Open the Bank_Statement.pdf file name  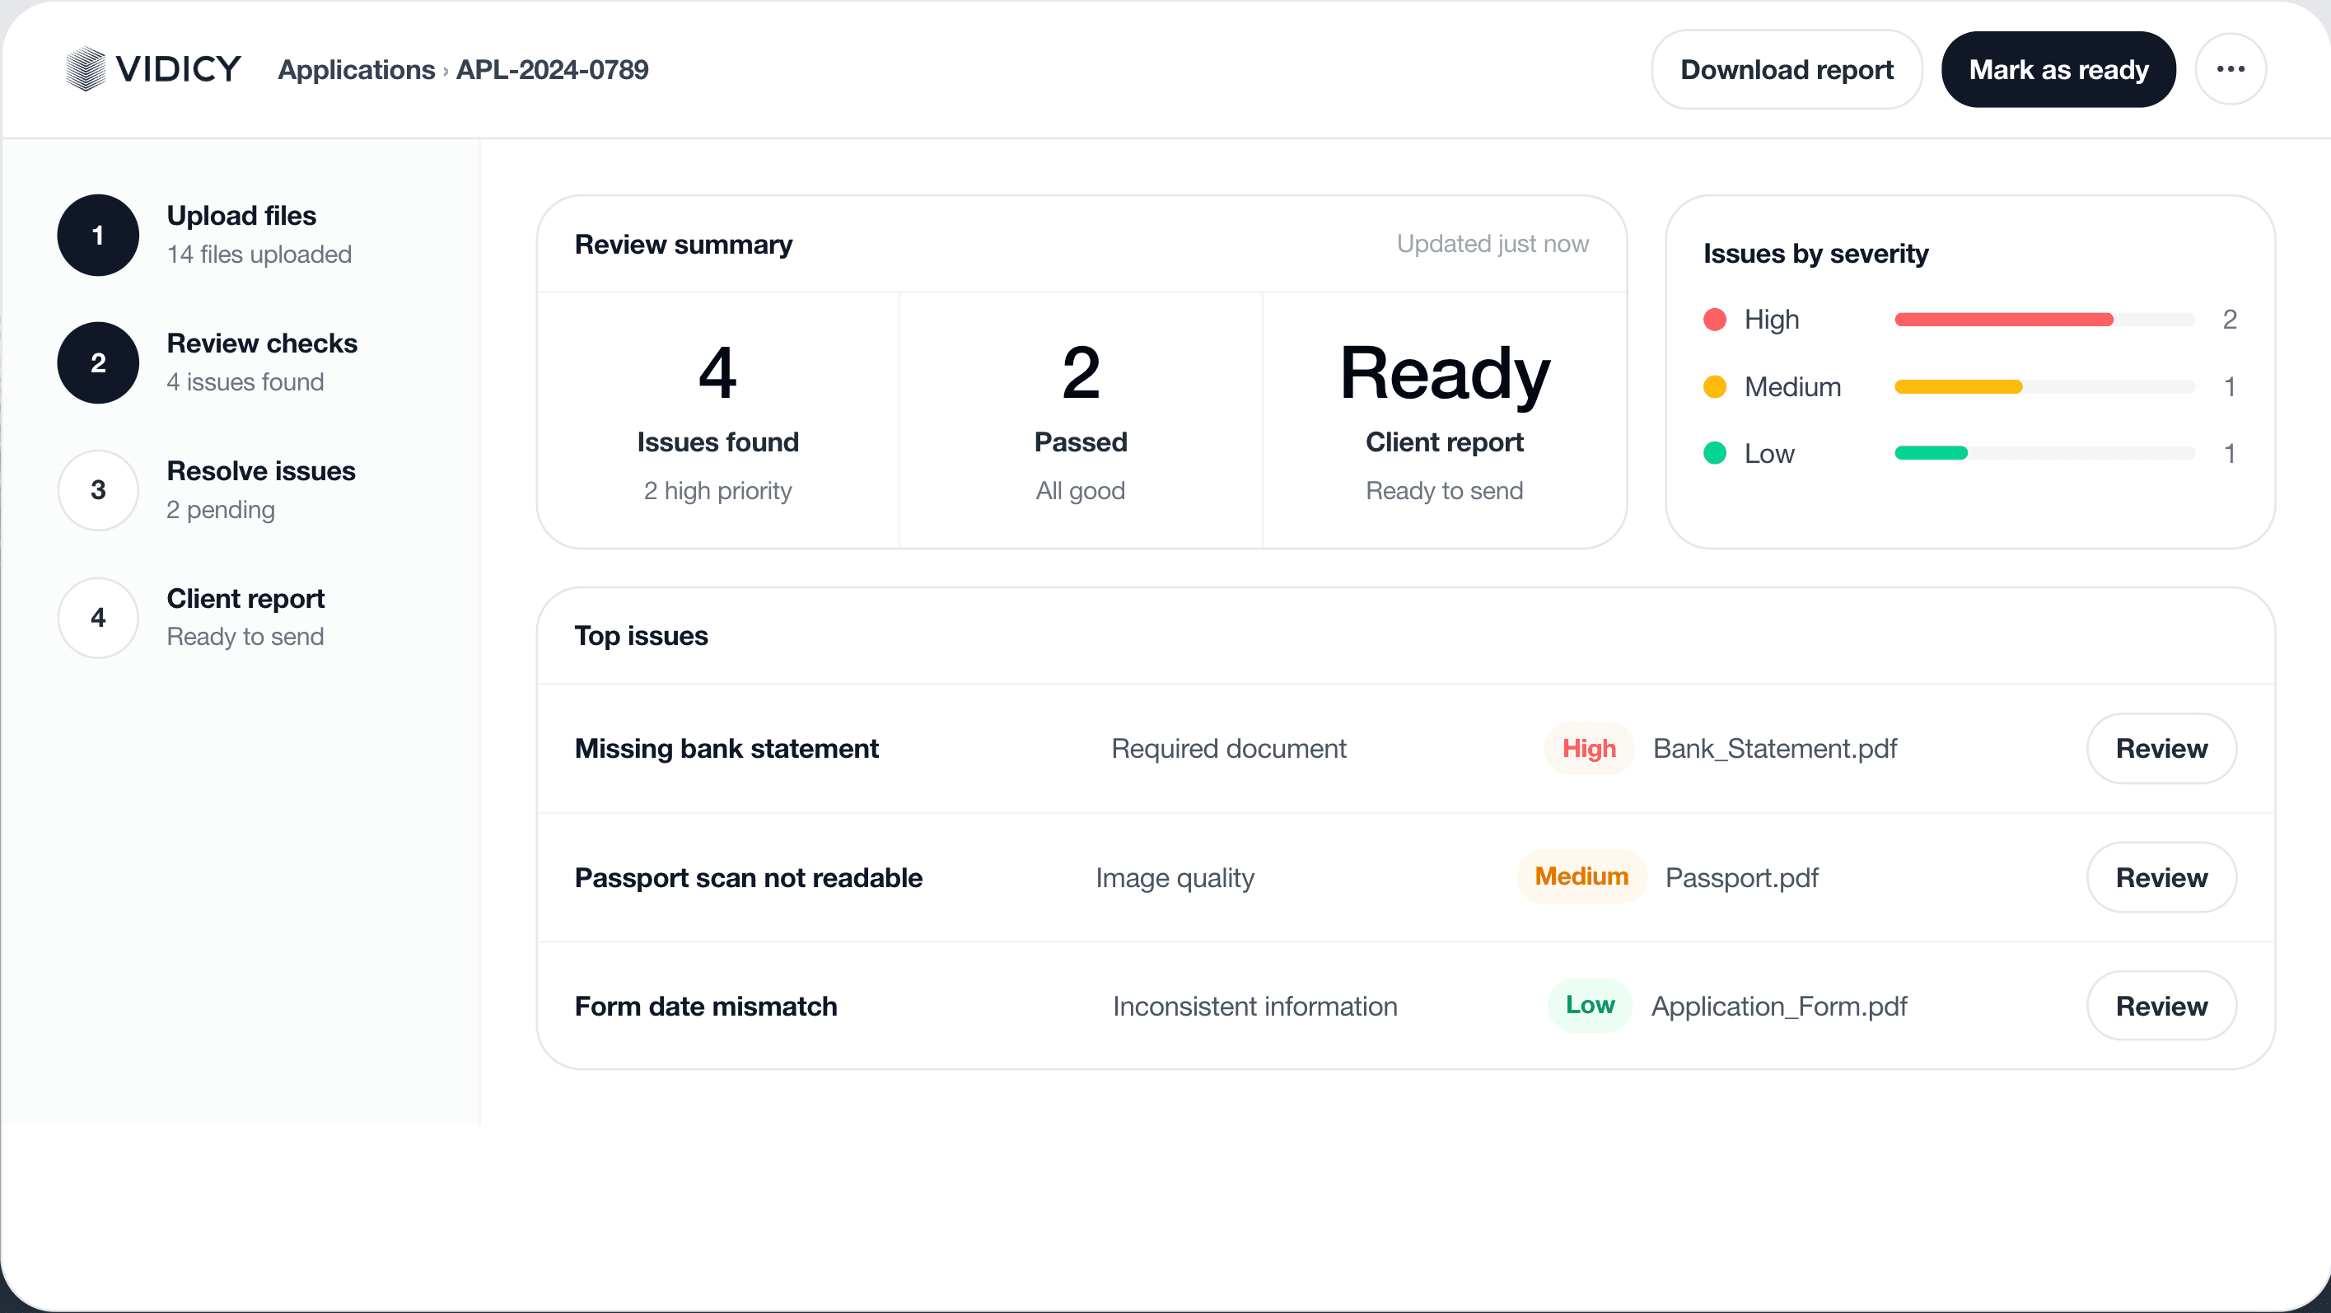pyautogui.click(x=1774, y=749)
